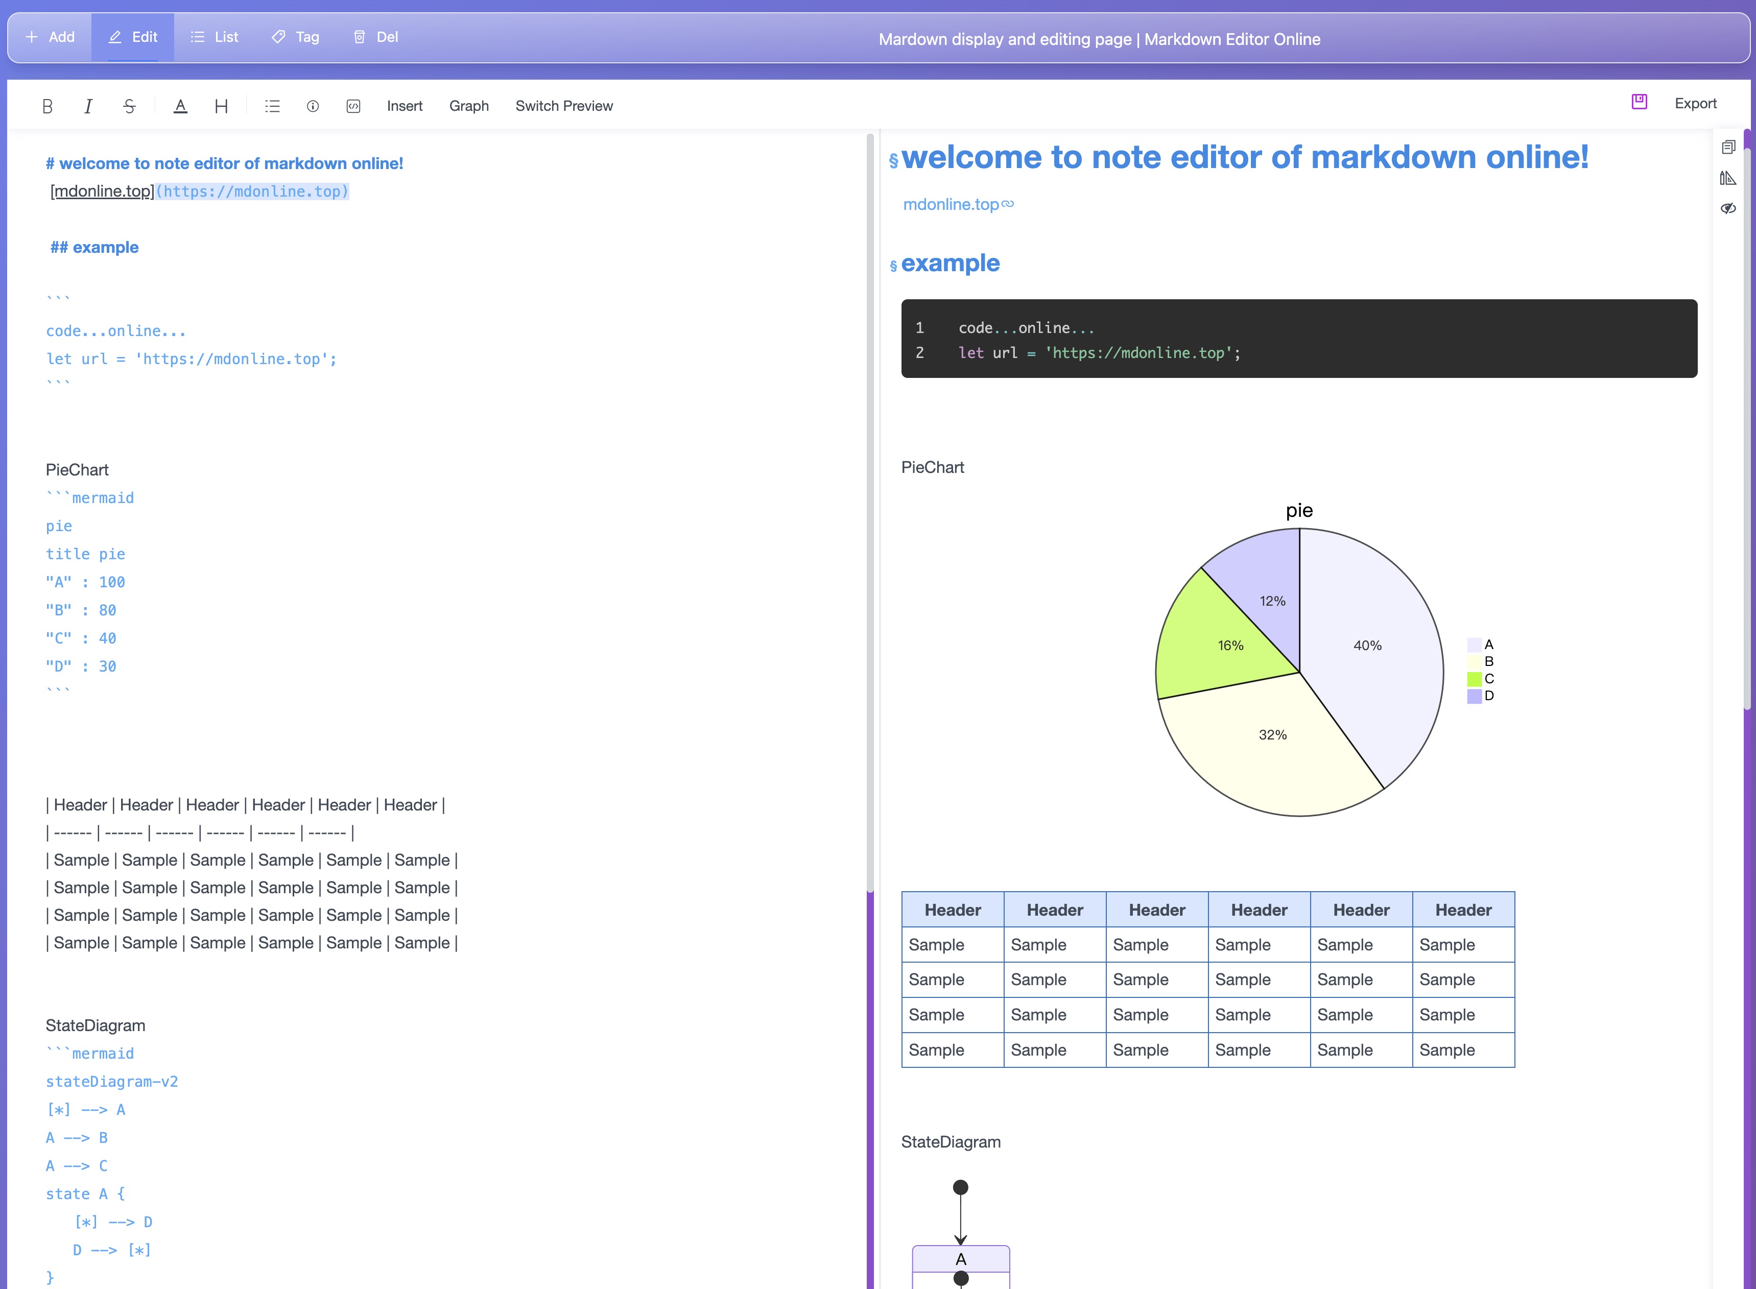The image size is (1756, 1289).
Task: Click the Del tab
Action: [x=376, y=37]
